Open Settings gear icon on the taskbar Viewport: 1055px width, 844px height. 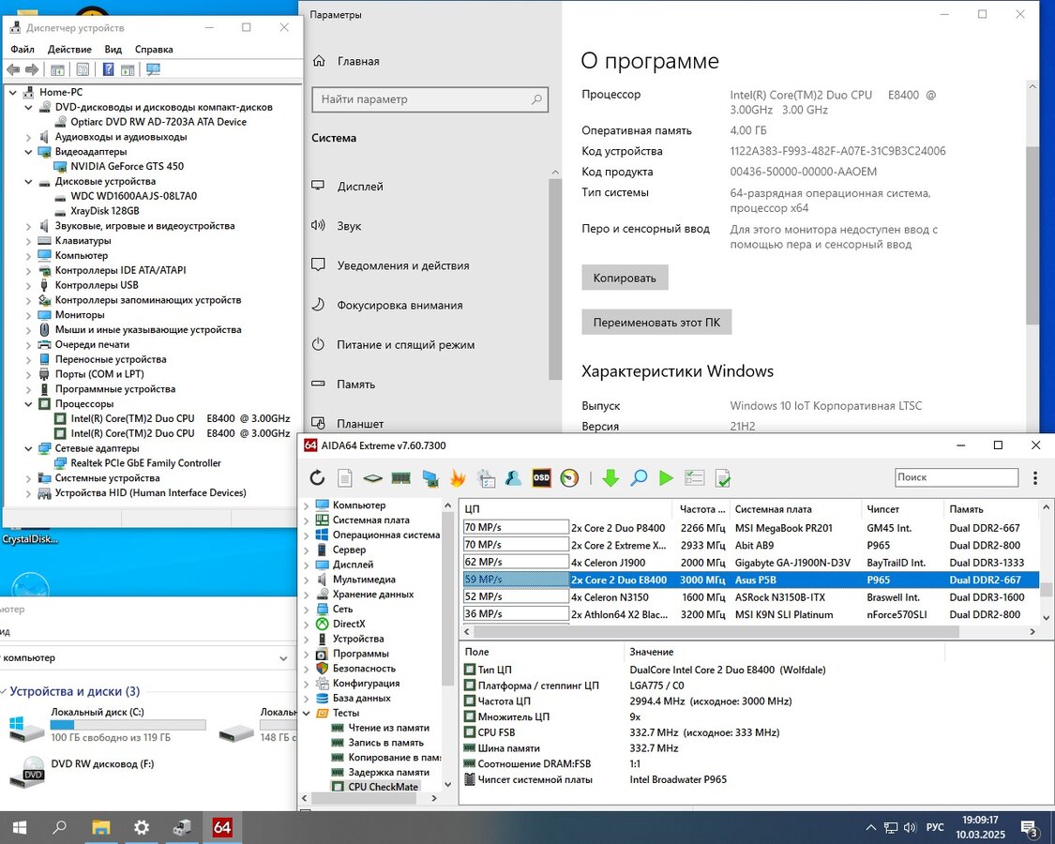[142, 827]
